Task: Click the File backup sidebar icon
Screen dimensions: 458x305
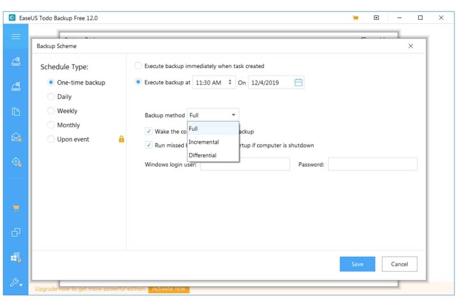Action: 16,111
